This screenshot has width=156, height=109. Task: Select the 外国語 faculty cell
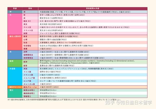(x=13, y=69)
